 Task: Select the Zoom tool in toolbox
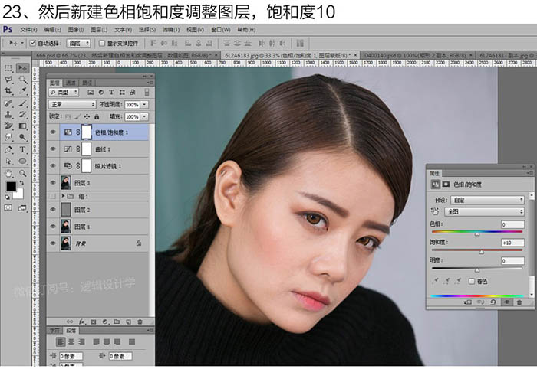coord(22,173)
